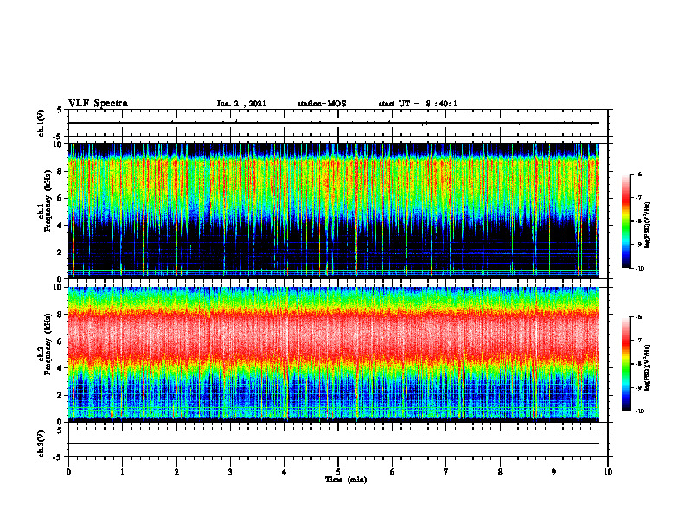This screenshot has width=685, height=529.
Task: Click '-10' on ch.2 color scale
Action: (639, 411)
